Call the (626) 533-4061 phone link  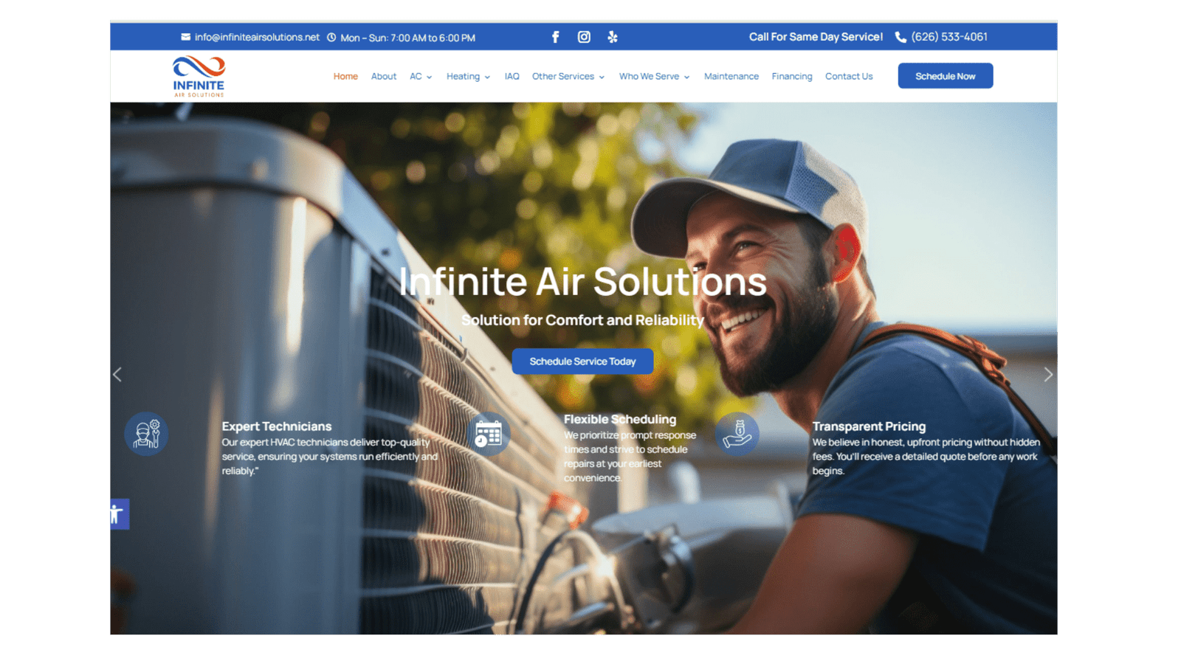click(x=948, y=37)
